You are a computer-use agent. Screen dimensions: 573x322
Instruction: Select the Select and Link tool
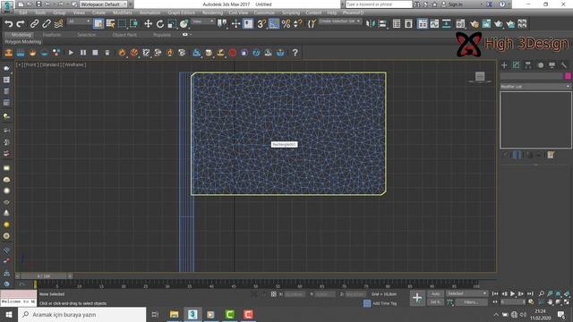point(34,24)
